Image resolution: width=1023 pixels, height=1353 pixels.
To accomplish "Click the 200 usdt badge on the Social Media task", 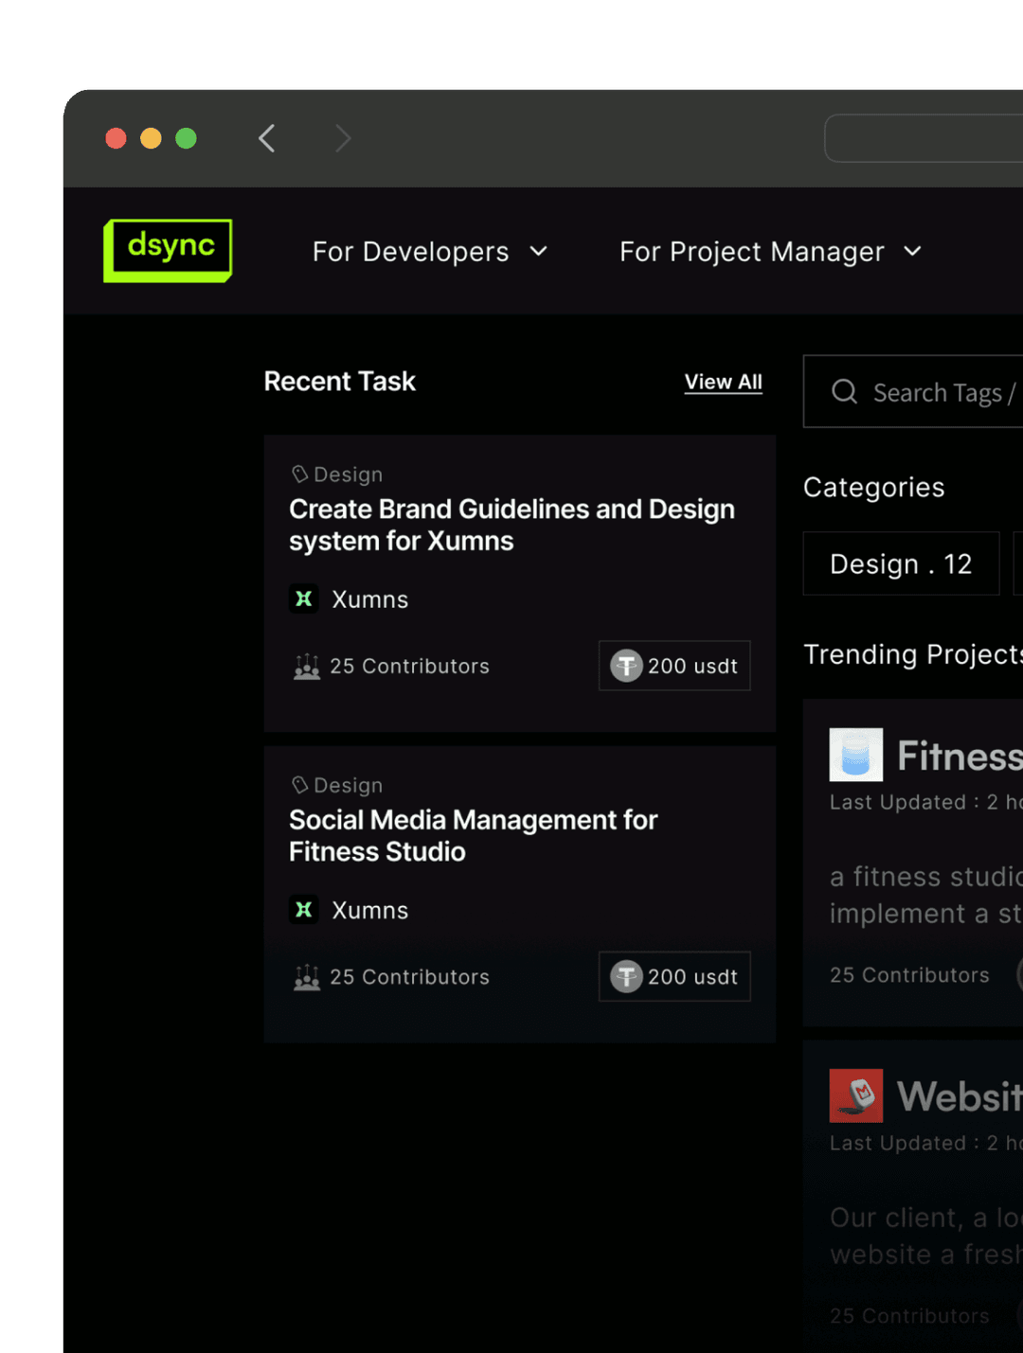I will [674, 976].
